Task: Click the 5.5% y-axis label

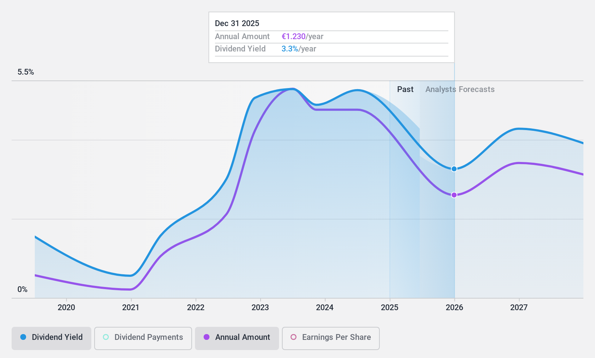Action: coord(26,72)
